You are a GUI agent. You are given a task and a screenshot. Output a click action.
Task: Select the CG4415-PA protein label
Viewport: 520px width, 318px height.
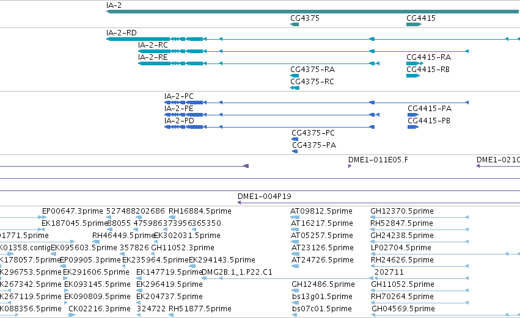click(430, 109)
